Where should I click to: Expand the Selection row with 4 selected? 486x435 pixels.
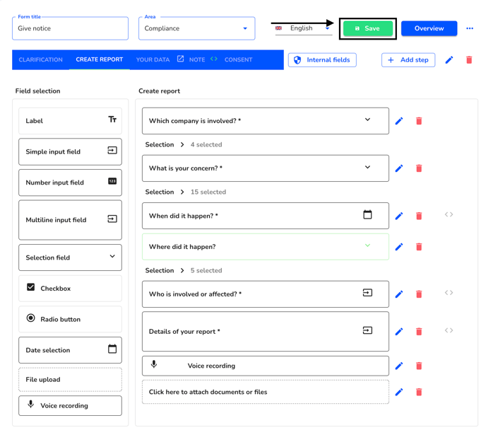(184, 144)
